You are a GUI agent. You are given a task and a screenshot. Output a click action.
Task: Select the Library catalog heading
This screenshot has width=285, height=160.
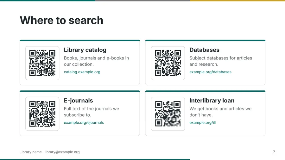pyautogui.click(x=85, y=50)
